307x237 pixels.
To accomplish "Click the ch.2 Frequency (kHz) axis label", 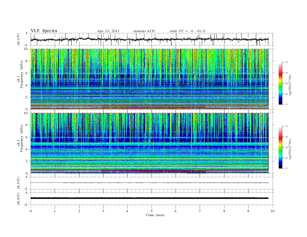I will click(x=20, y=138).
